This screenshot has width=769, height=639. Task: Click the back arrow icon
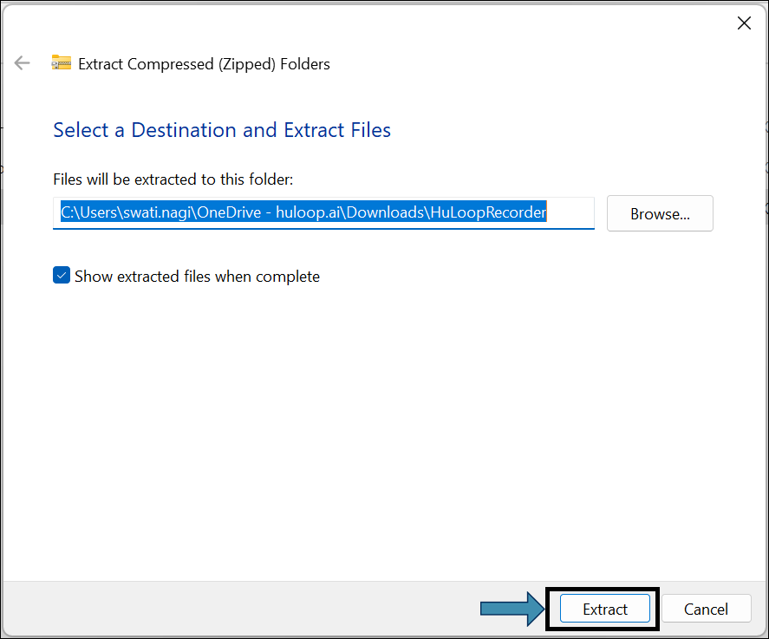[x=23, y=63]
